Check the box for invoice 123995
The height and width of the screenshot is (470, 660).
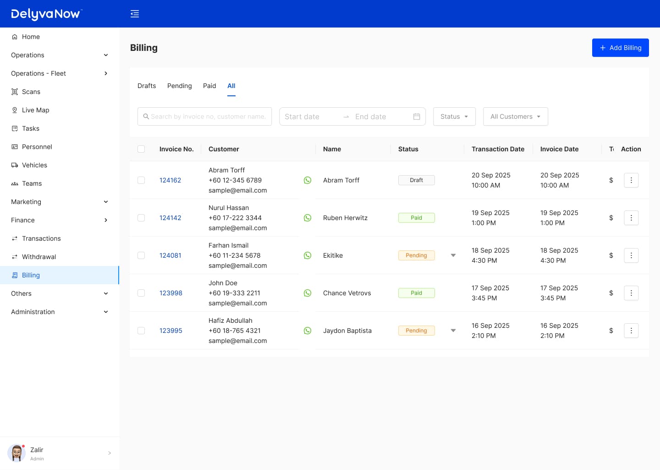click(x=141, y=331)
